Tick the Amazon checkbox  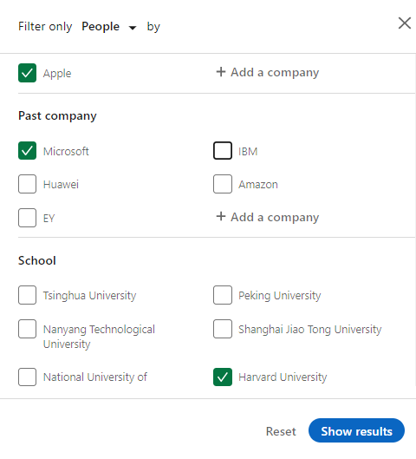pyautogui.click(x=223, y=184)
